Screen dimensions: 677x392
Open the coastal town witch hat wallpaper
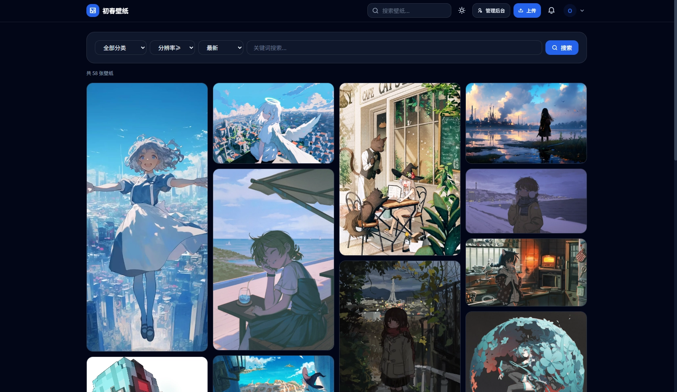[273, 373]
